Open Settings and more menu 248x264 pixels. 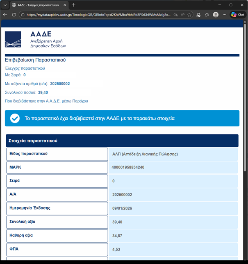224,15
